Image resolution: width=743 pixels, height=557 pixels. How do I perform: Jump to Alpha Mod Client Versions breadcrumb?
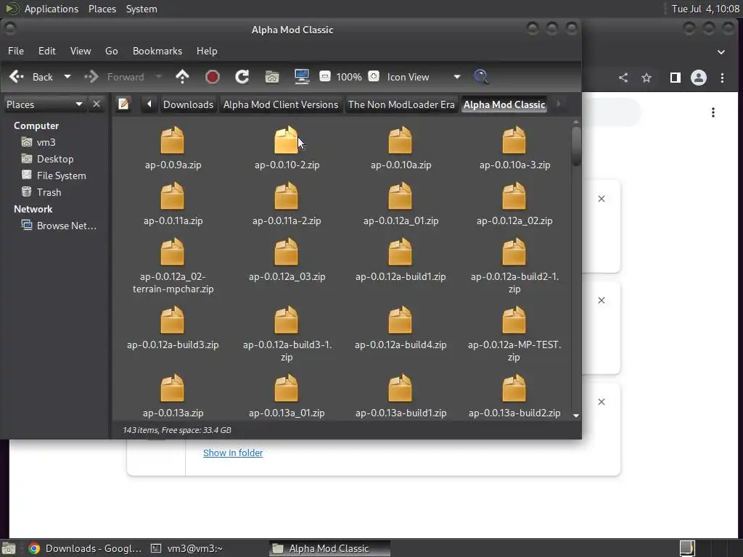click(281, 104)
